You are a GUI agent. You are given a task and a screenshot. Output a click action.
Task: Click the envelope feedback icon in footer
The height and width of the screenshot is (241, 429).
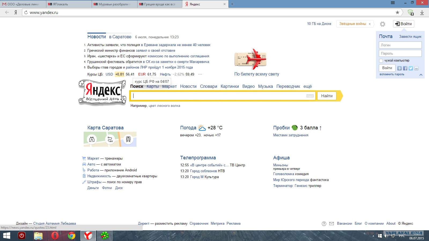coord(332,224)
